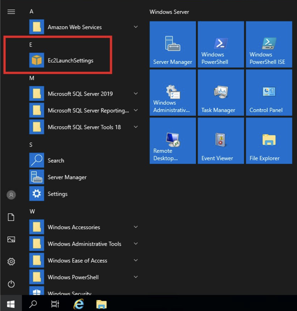Expand the hamburger menu at top left
The width and height of the screenshot is (297, 311).
click(x=11, y=12)
